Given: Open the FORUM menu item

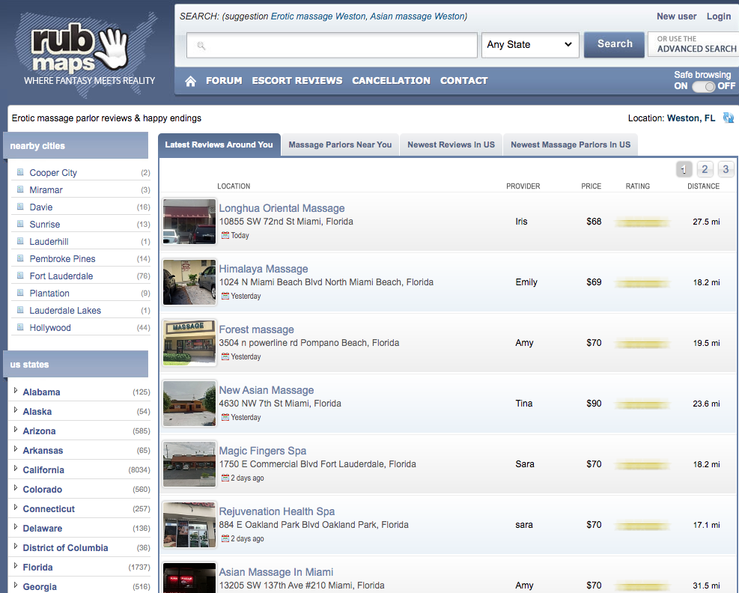Looking at the screenshot, I should (x=224, y=81).
